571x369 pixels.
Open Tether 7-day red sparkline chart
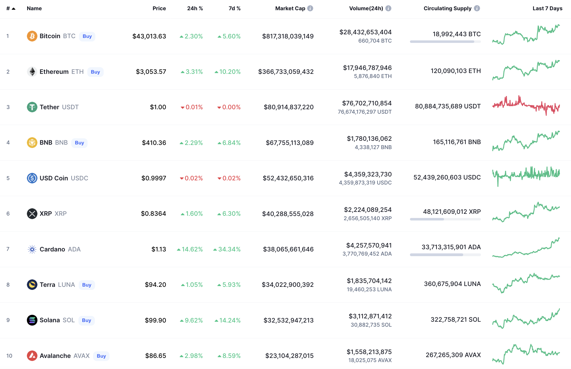(x=526, y=106)
